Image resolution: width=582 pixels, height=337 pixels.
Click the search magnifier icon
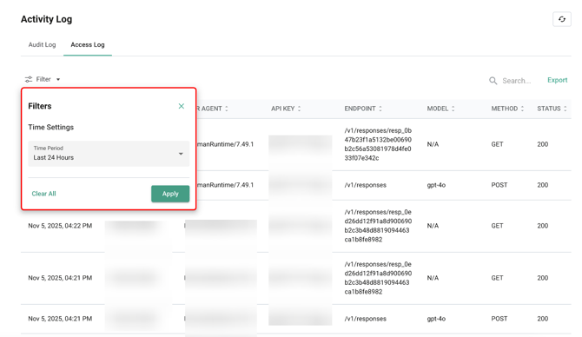point(493,81)
